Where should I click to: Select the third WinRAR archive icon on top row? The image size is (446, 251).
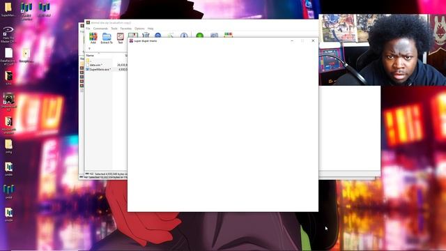pos(44,9)
